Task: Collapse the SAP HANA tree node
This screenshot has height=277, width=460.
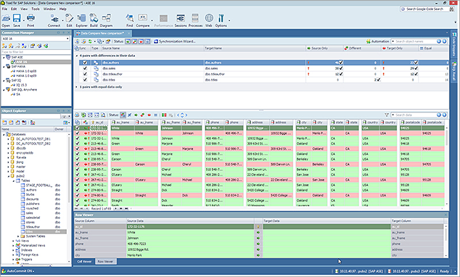Action: point(4,67)
